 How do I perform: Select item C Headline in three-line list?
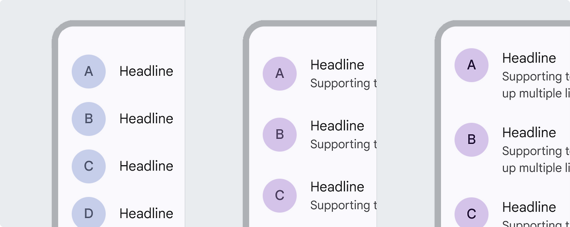click(x=529, y=207)
